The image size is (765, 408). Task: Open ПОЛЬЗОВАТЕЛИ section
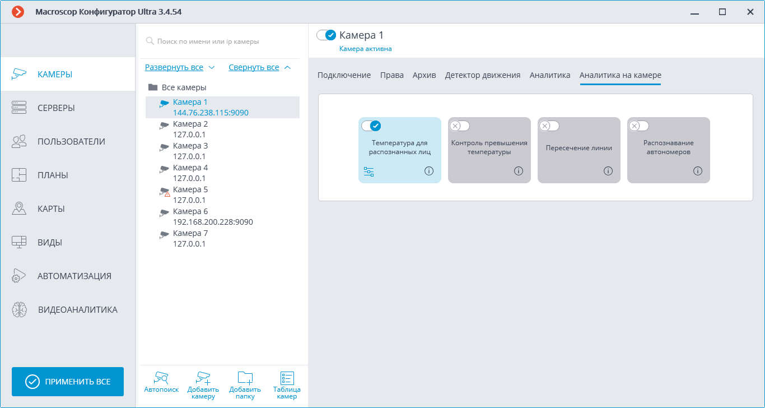(68, 141)
